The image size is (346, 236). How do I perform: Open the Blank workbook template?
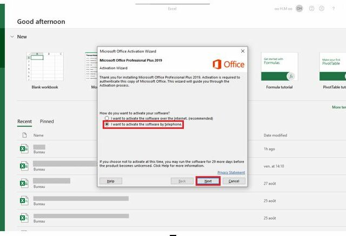(x=44, y=67)
